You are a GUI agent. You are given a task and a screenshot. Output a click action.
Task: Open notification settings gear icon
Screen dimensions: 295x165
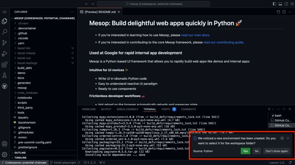(282, 138)
